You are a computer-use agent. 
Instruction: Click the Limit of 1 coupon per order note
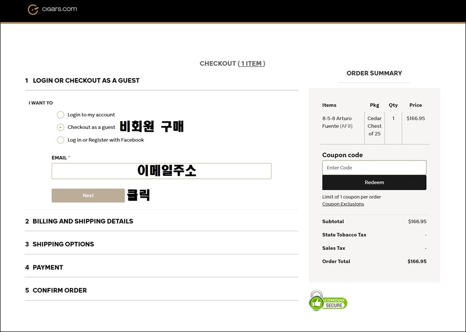click(x=351, y=197)
